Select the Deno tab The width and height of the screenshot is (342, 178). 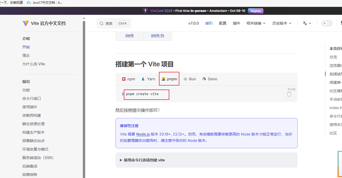210,79
